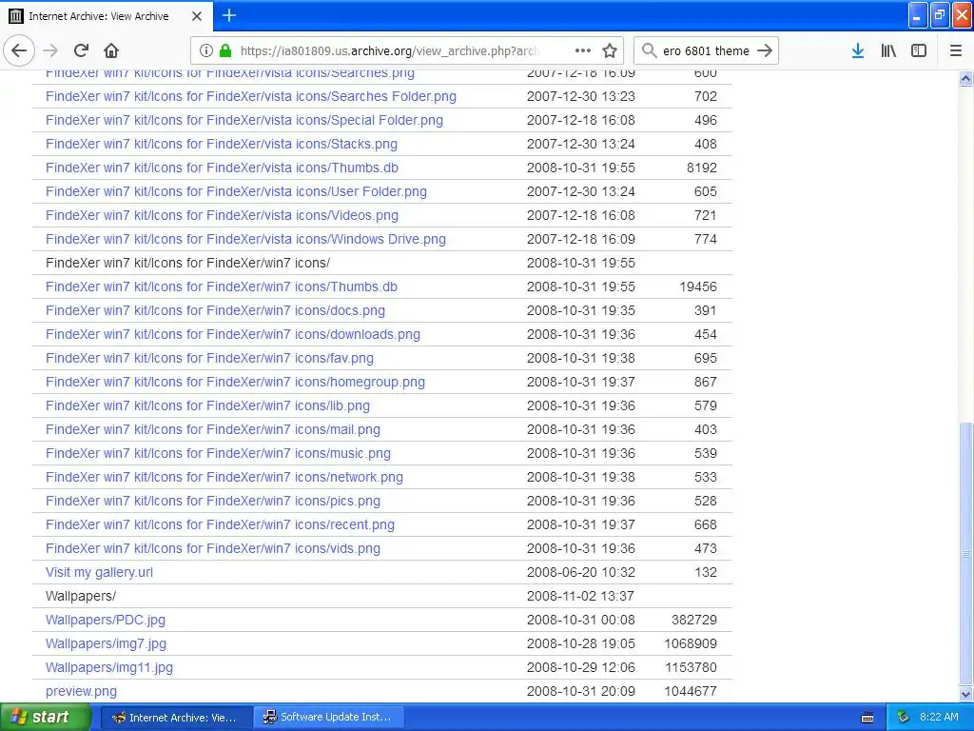Screen dimensions: 974x731
Task: Click date 2008-06-20 10:32
Action: click(x=581, y=572)
